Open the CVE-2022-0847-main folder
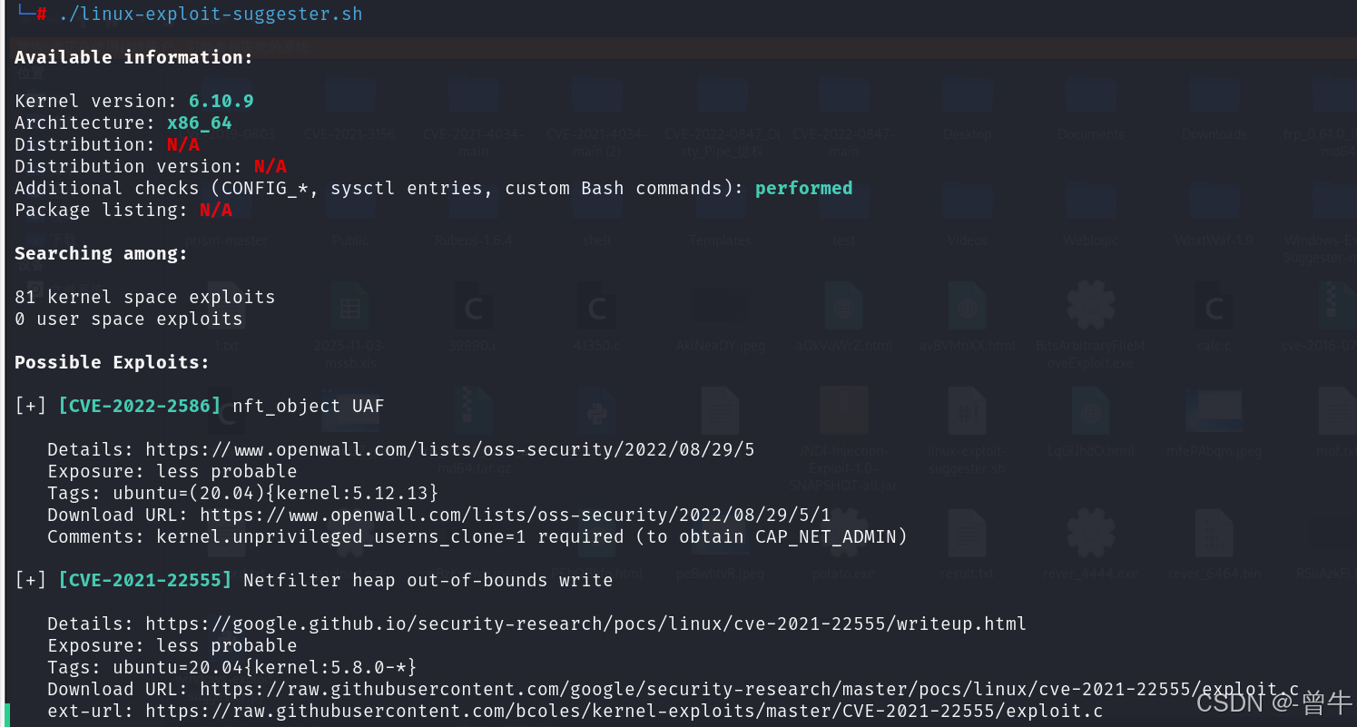 pyautogui.click(x=843, y=100)
